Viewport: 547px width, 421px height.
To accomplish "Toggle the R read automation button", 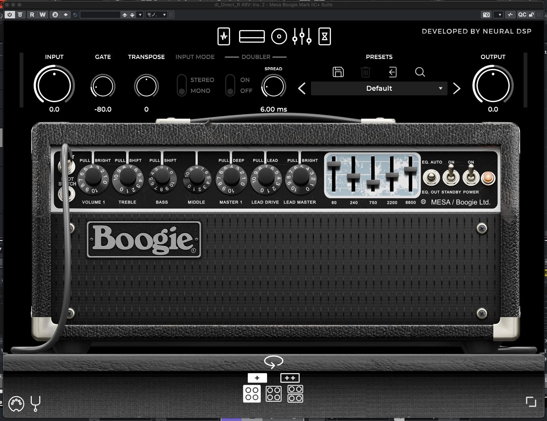I will point(32,15).
